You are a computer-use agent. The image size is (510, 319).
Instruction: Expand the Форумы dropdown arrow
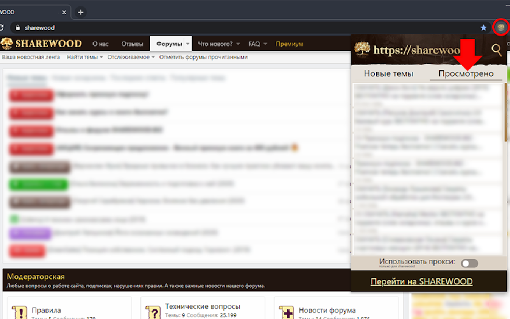click(x=187, y=43)
